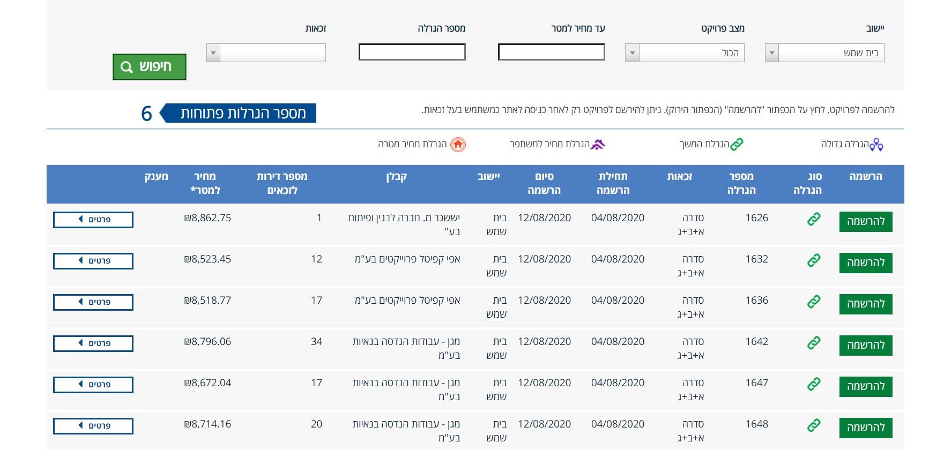Click the chain link icon for lottery 1626
This screenshot has height=450, width=929.
814,219
